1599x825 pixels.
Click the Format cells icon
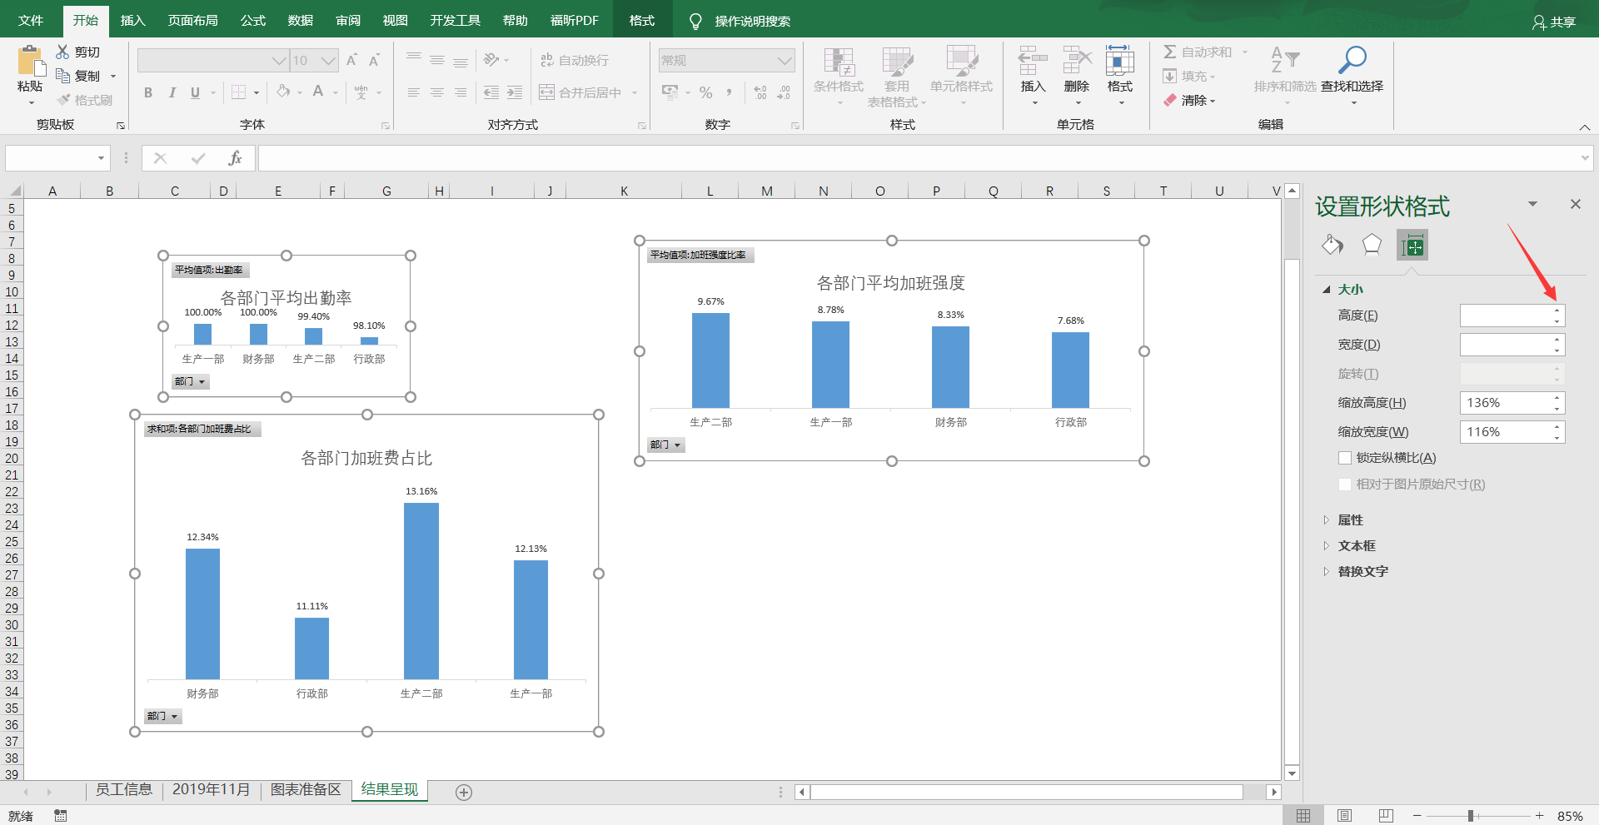coord(1120,61)
